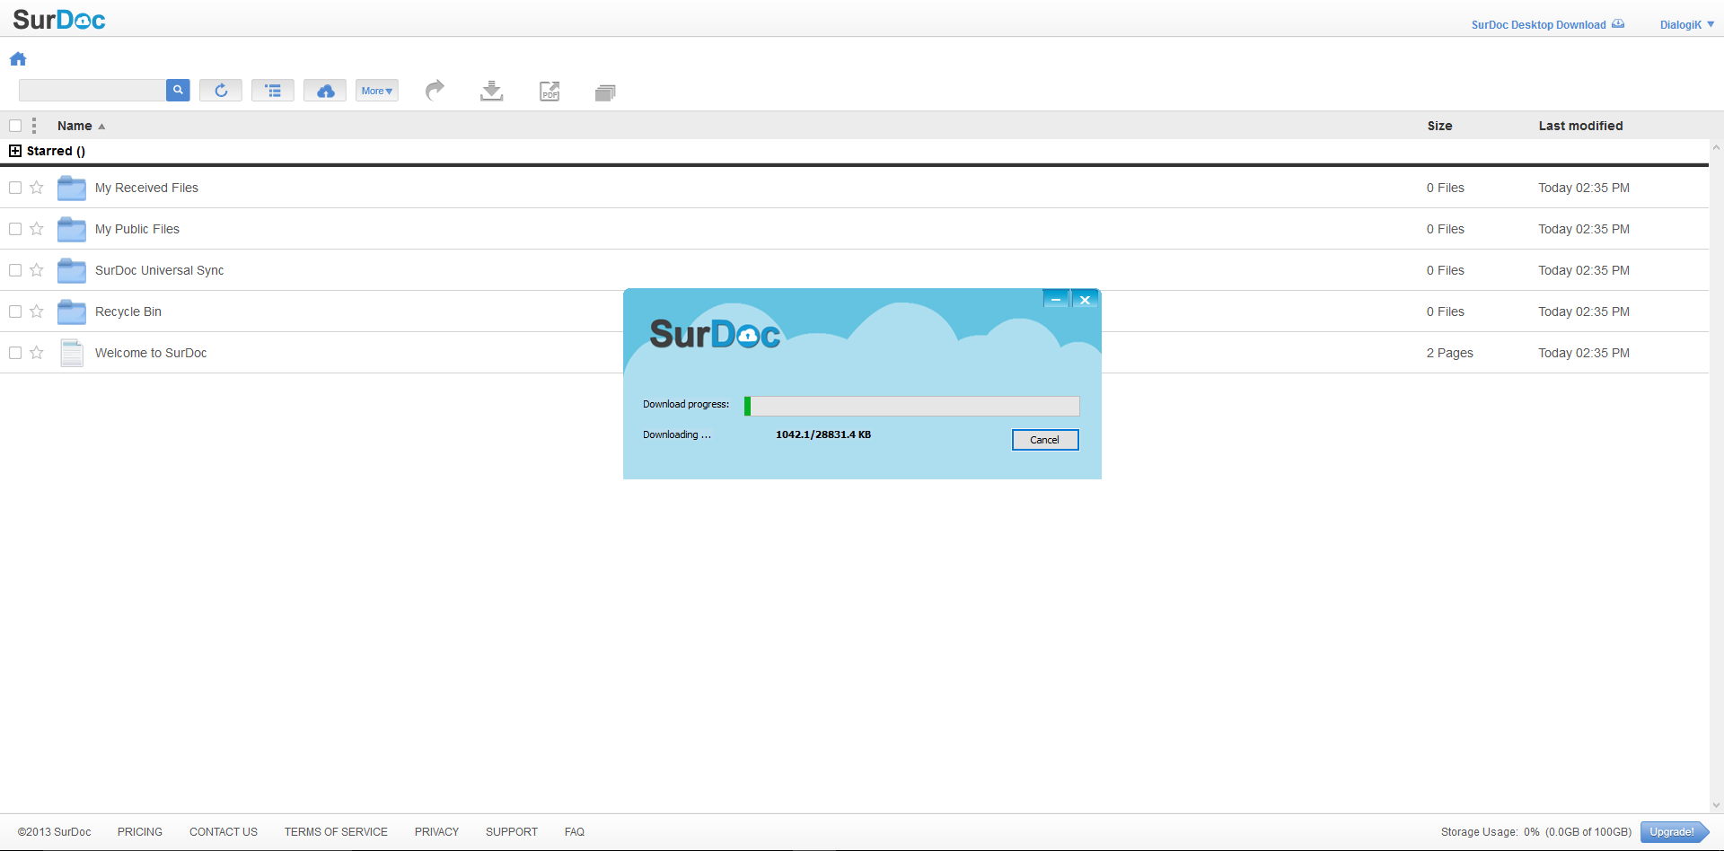
Task: Click the Last modified column header
Action: 1580,126
